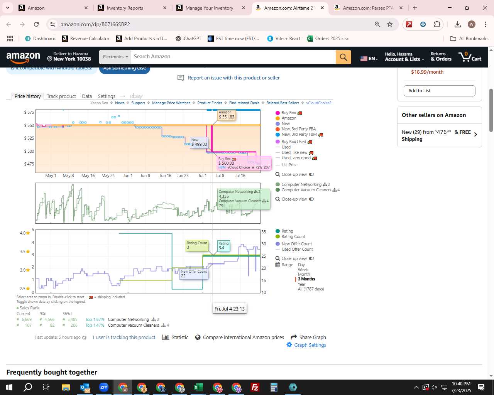
Task: Click Report an issue with this product link
Action: (x=234, y=78)
